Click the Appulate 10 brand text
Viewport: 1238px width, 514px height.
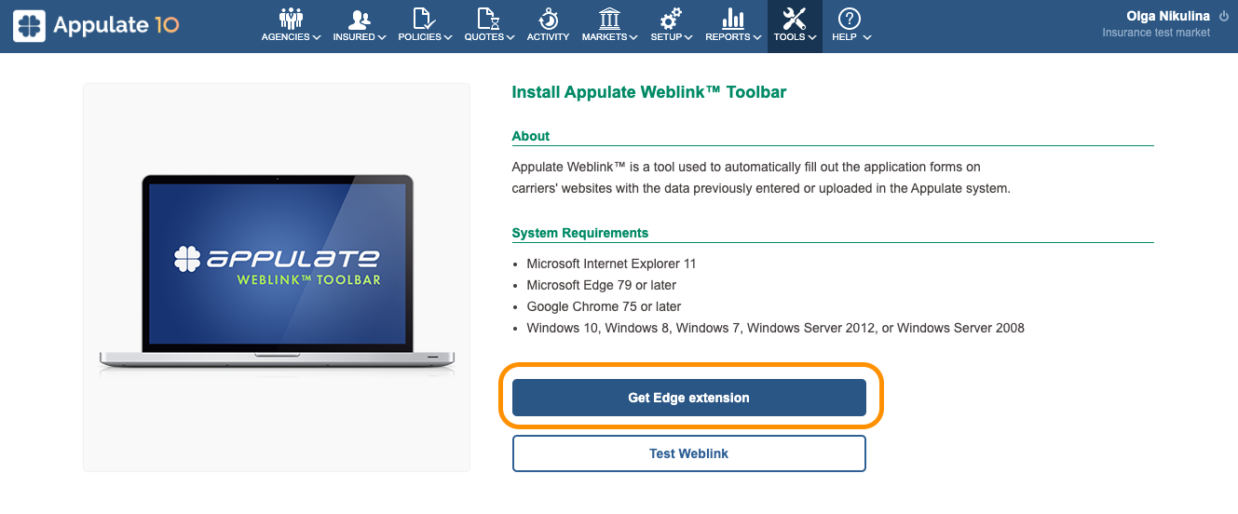coord(116,25)
